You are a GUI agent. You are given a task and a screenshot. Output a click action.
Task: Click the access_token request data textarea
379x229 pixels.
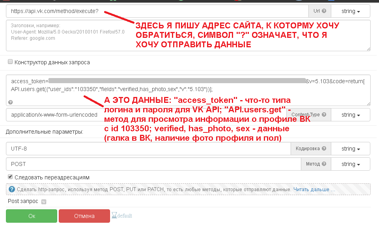point(188,90)
